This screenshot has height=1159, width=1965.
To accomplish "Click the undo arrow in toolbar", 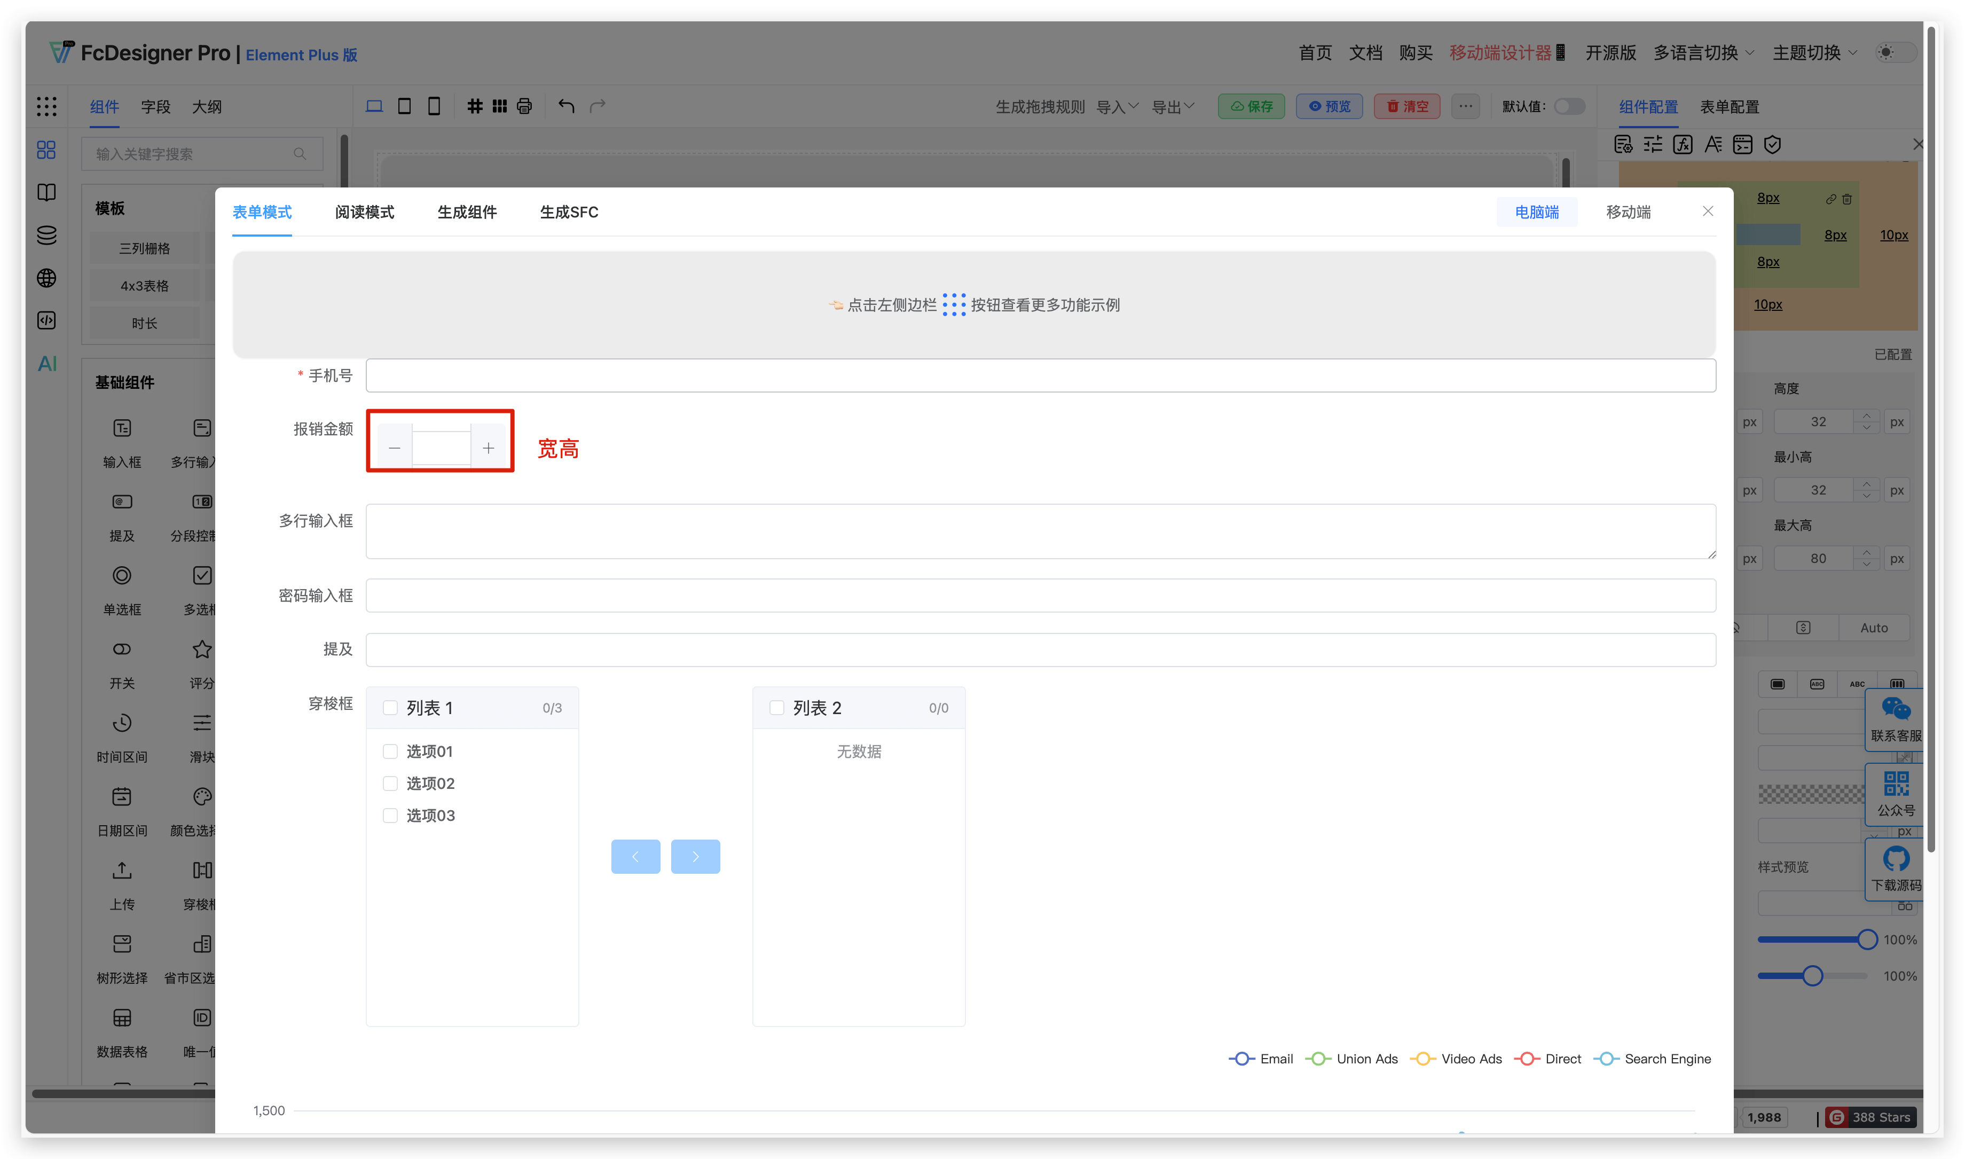I will [566, 106].
